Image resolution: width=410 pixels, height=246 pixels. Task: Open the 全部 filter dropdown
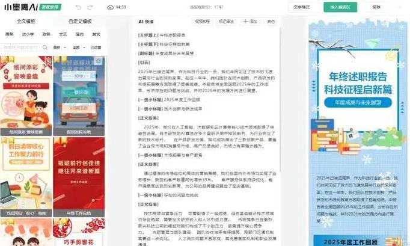pos(79,48)
